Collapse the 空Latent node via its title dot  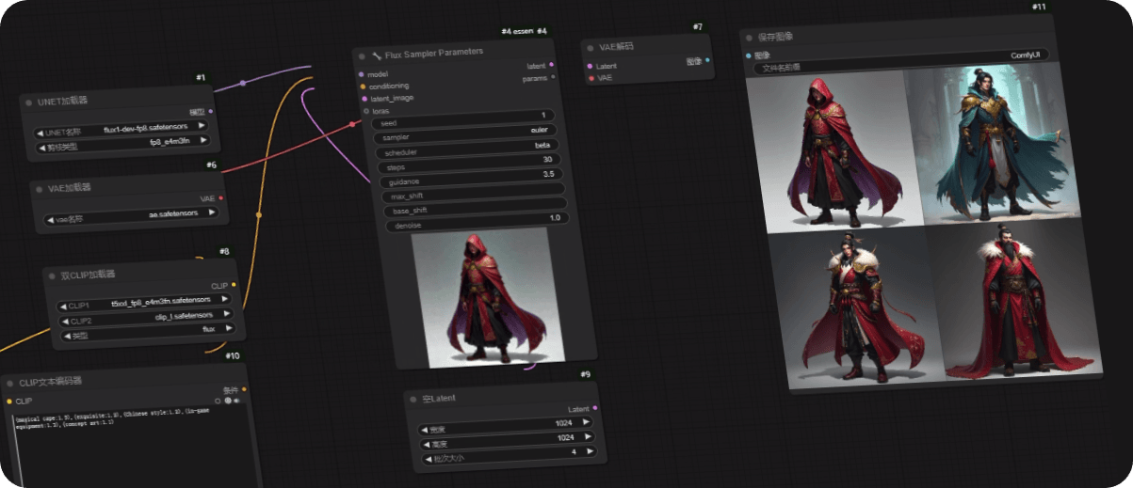pyautogui.click(x=415, y=399)
